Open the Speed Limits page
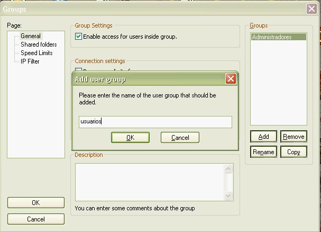321x232 pixels. click(x=36, y=53)
